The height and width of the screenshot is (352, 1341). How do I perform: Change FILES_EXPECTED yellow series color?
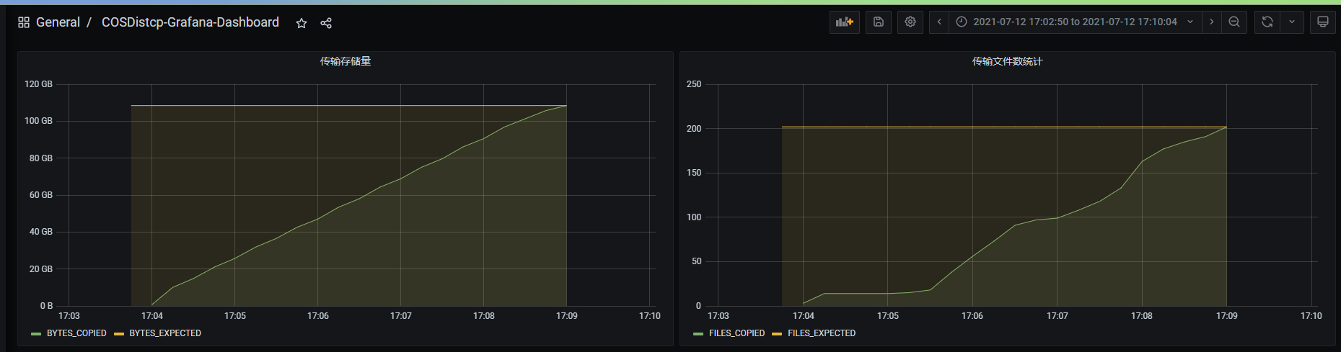(777, 334)
